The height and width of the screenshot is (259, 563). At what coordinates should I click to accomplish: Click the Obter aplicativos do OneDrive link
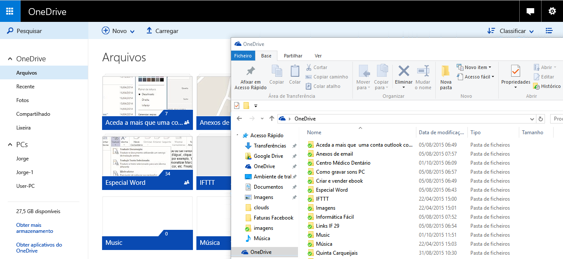39,247
